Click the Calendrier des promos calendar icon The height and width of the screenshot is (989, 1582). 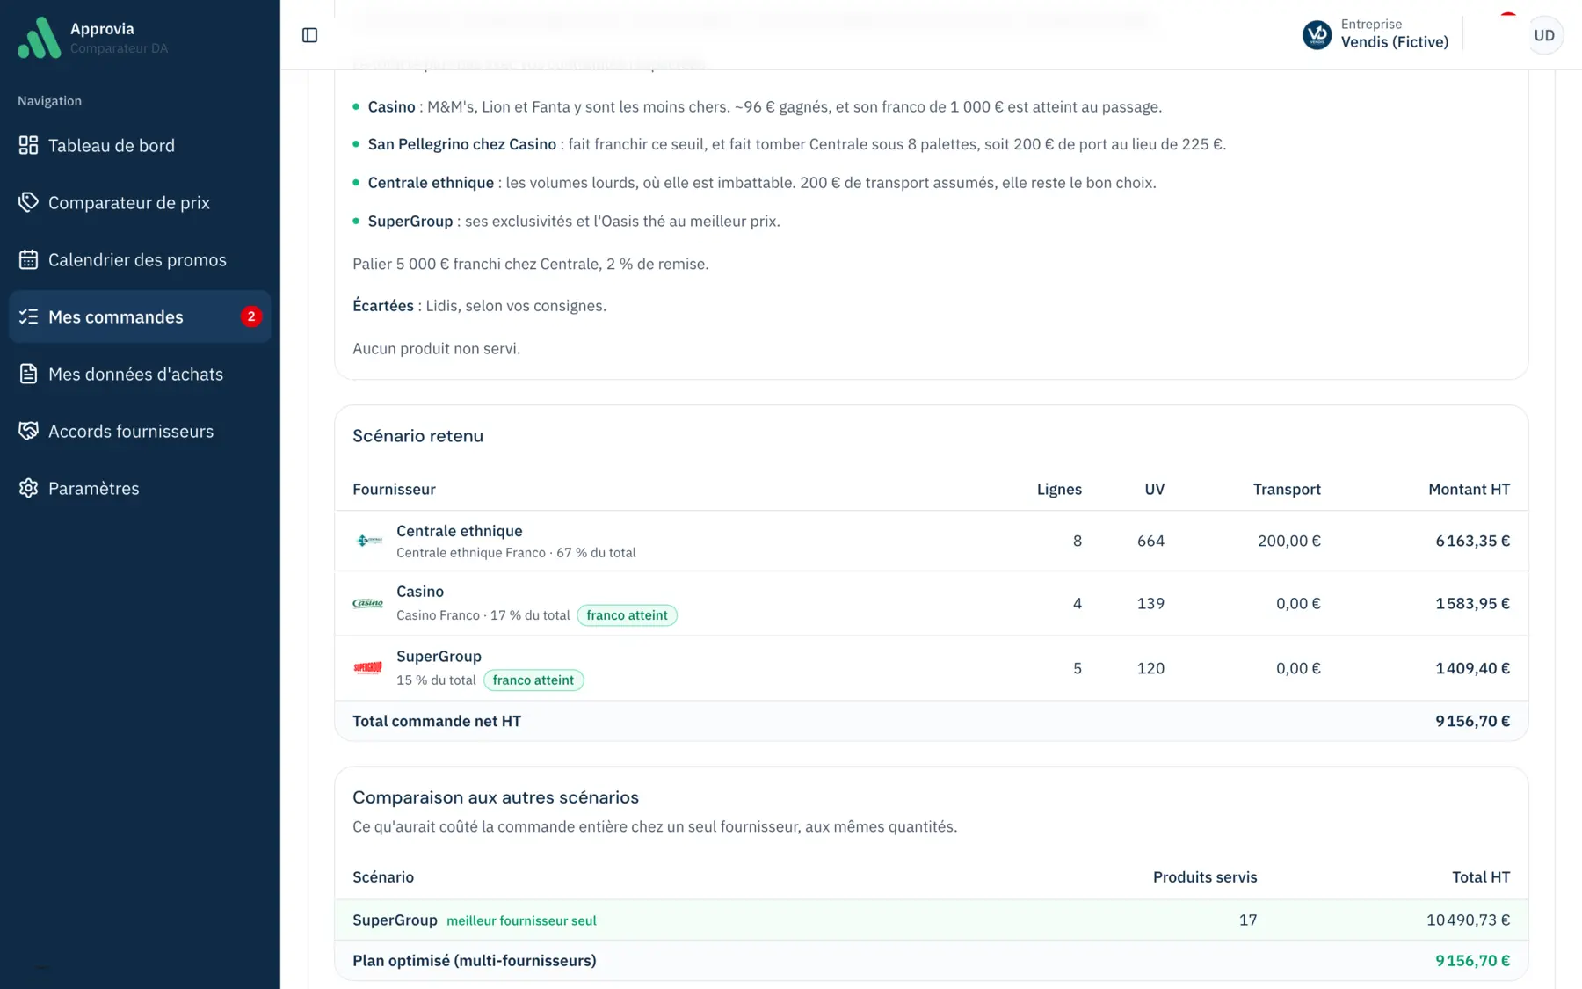pos(28,259)
